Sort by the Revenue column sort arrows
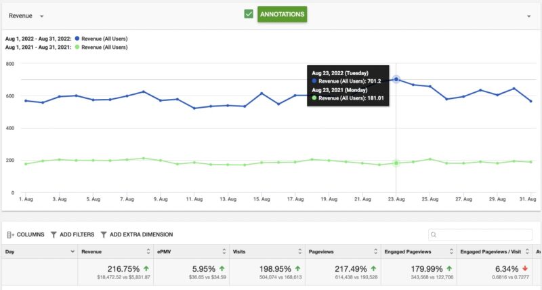The image size is (542, 290). click(148, 251)
